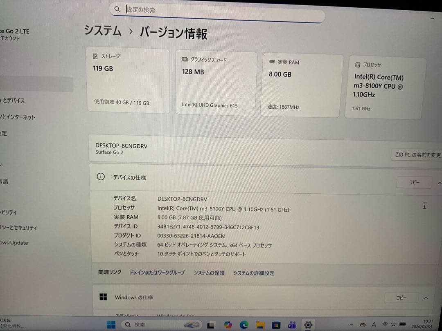Open the 実装 RAM 8.00 GB card

coord(302,85)
